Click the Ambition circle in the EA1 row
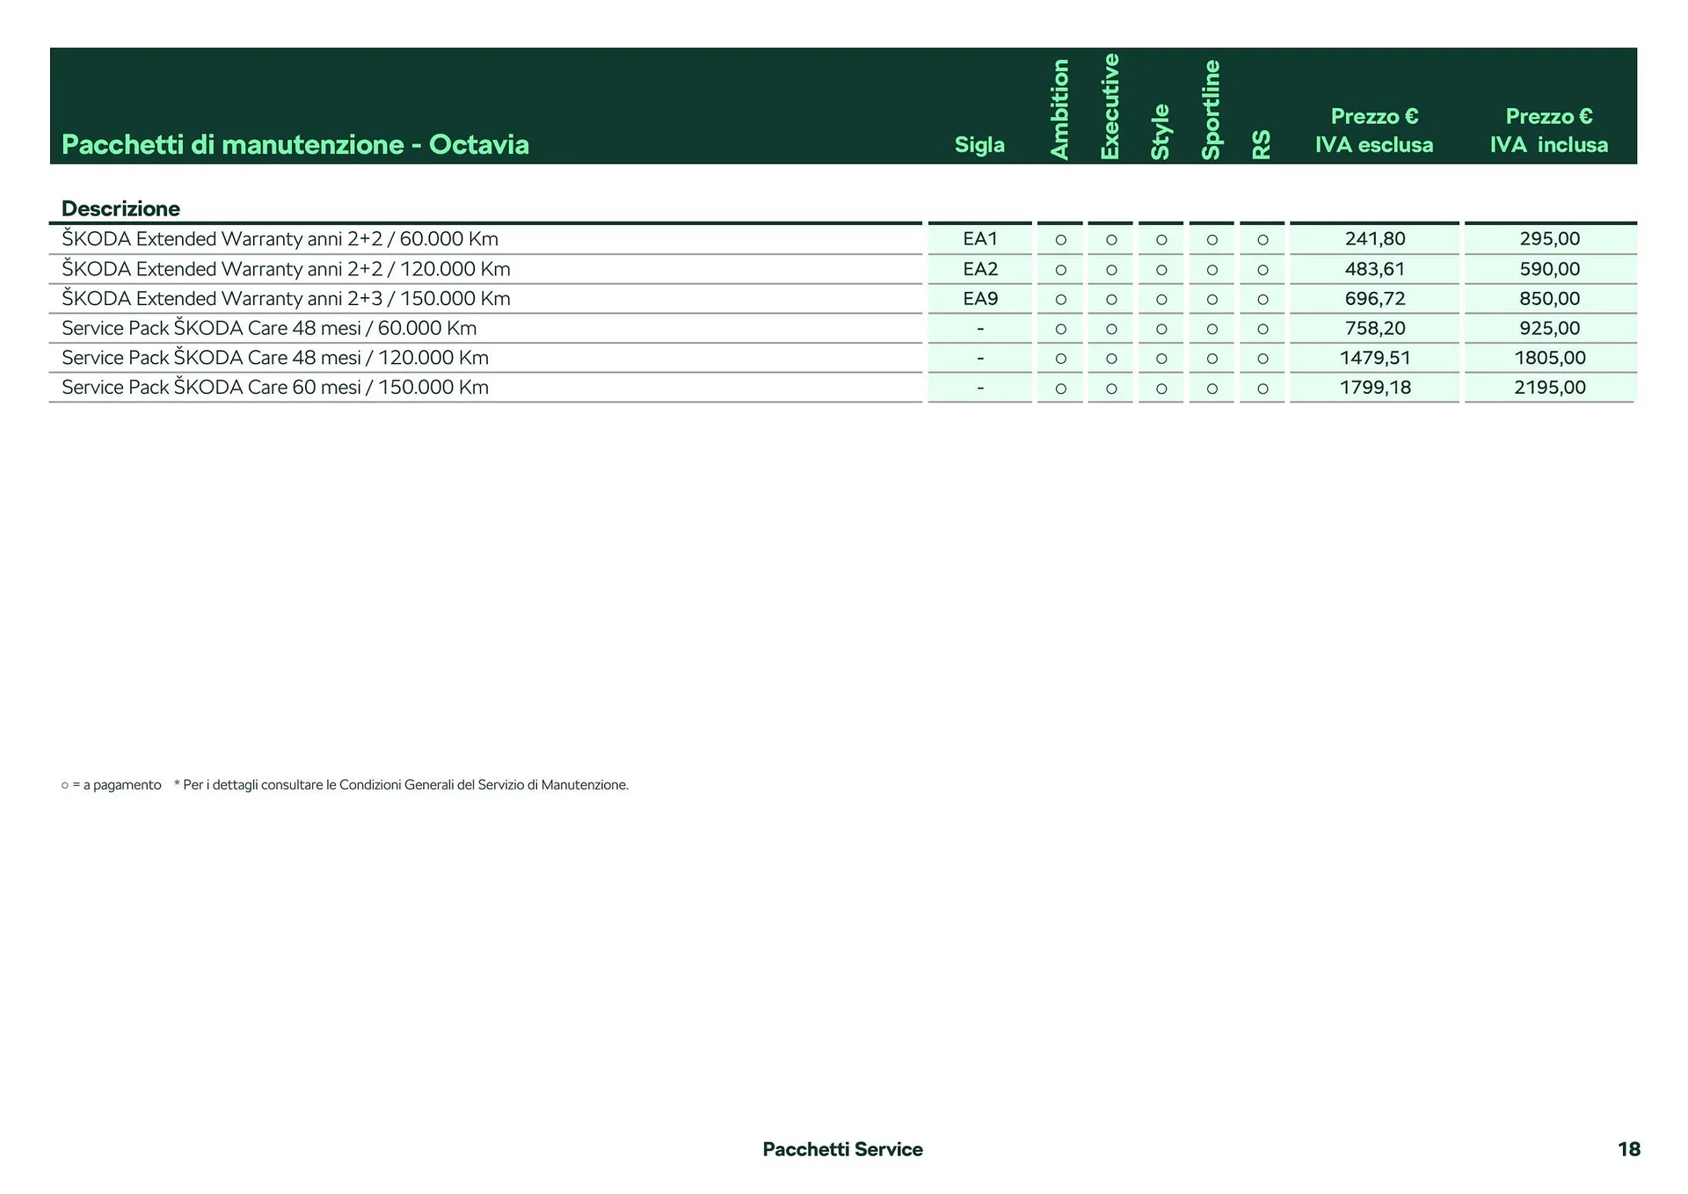This screenshot has height=1194, width=1688. pyautogui.click(x=1060, y=240)
